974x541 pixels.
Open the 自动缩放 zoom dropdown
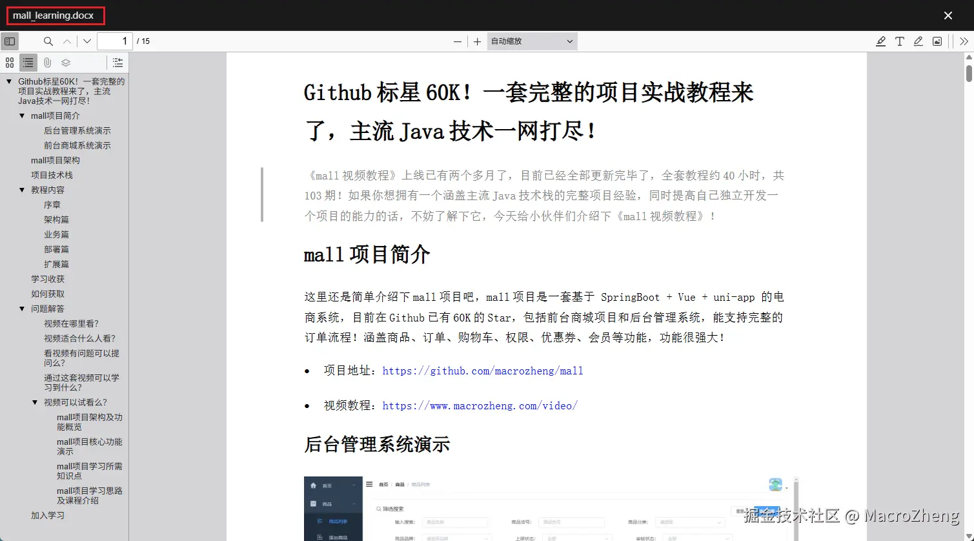click(x=532, y=41)
